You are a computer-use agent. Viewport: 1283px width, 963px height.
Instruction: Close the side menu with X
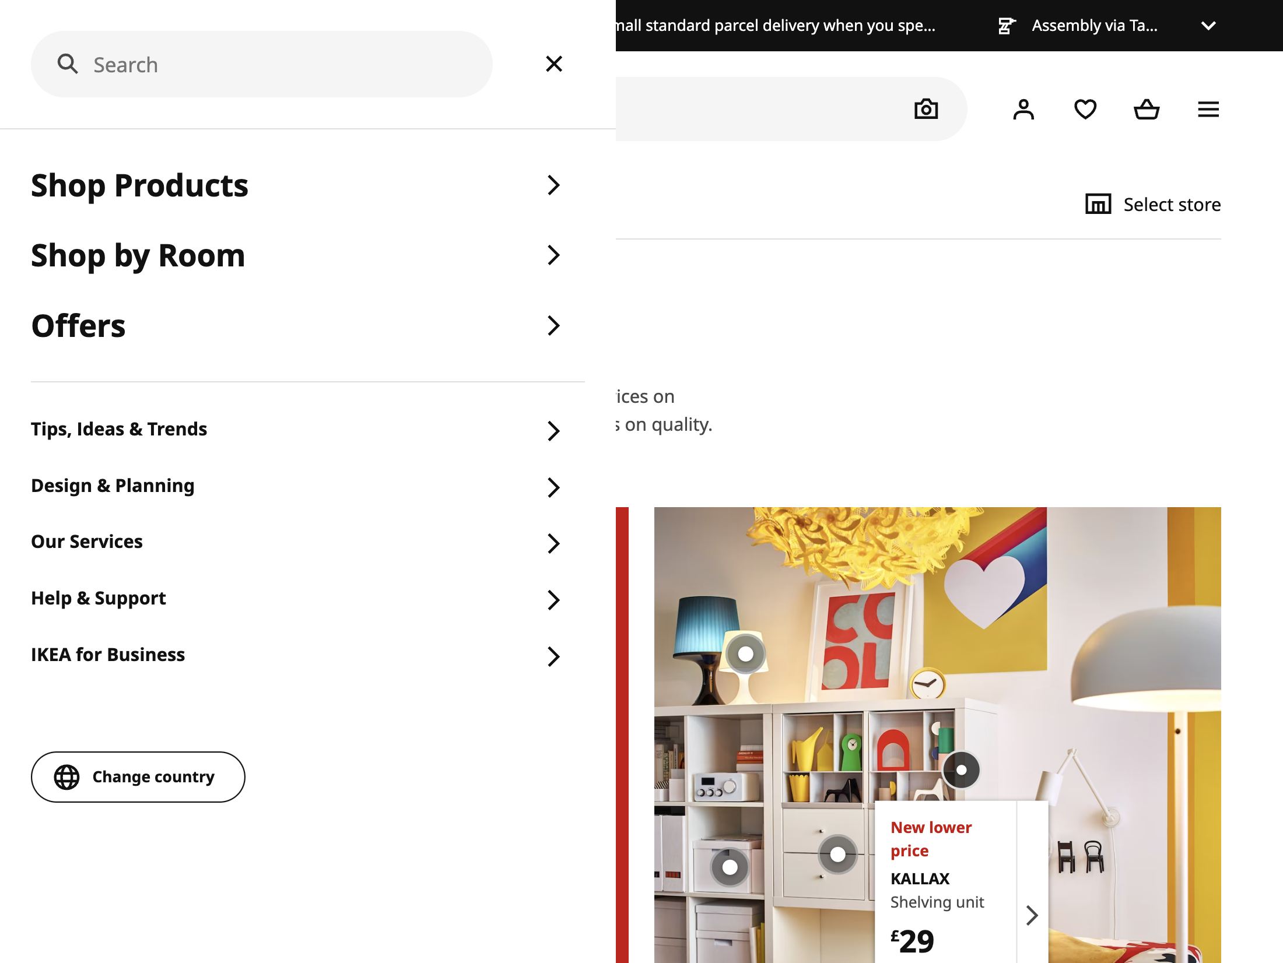tap(554, 64)
